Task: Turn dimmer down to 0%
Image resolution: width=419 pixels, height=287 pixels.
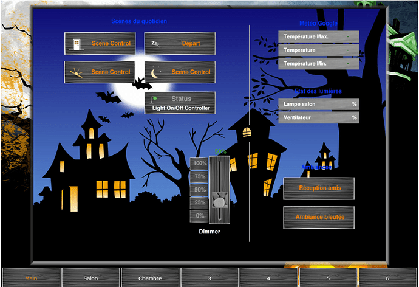Action: pos(199,215)
